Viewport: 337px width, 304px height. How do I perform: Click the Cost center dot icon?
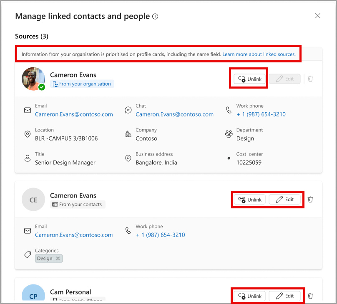tap(229, 158)
